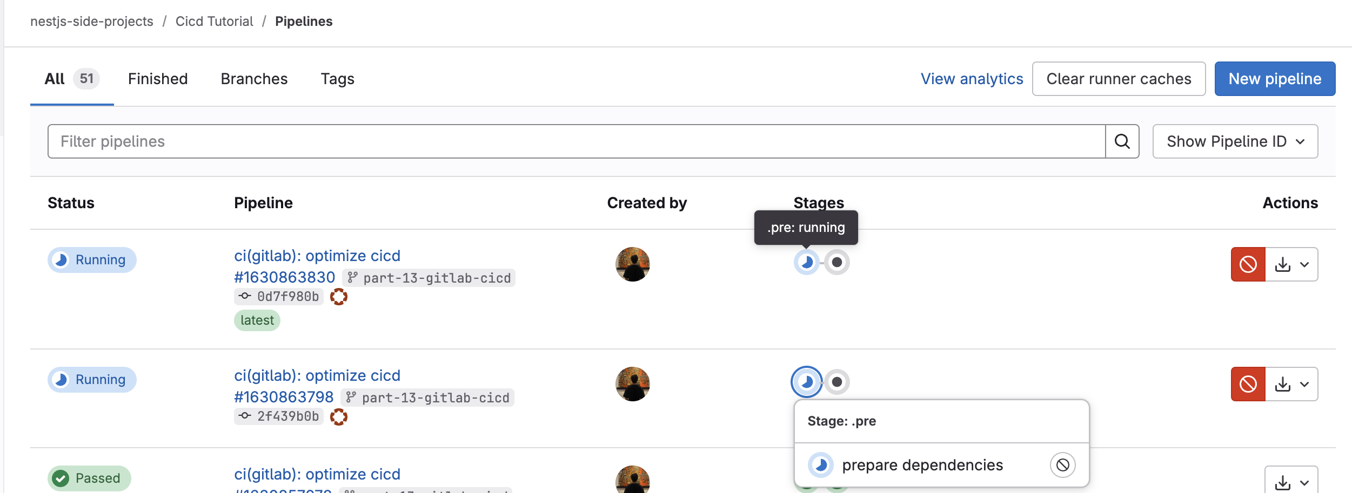Image resolution: width=1352 pixels, height=493 pixels.
Task: Cancel the running pipeline #1630863830
Action: [1248, 264]
